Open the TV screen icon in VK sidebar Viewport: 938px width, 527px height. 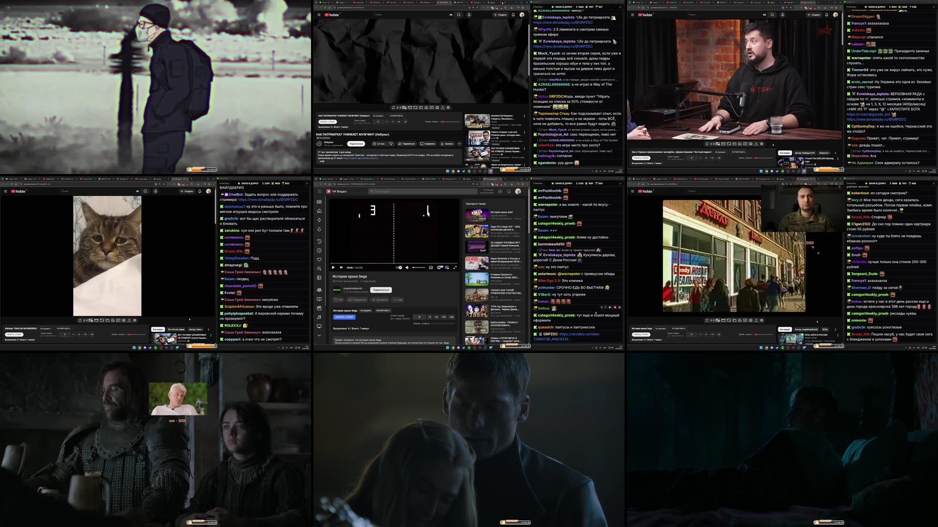[x=319, y=326]
